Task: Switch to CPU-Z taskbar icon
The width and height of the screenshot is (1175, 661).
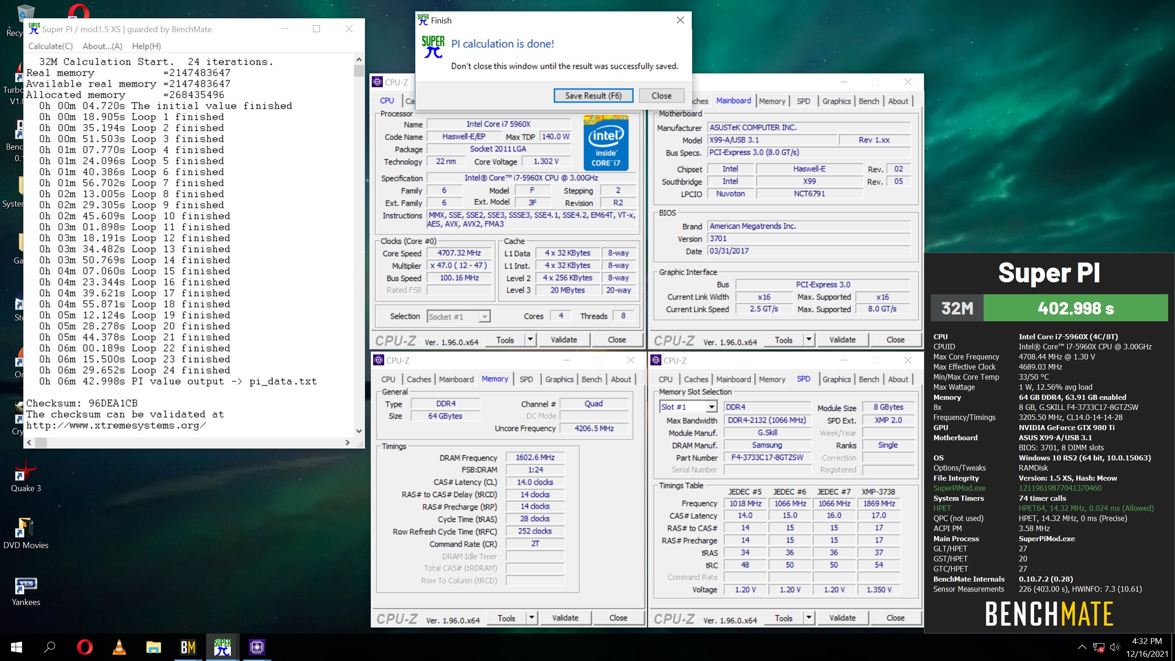Action: pyautogui.click(x=257, y=647)
